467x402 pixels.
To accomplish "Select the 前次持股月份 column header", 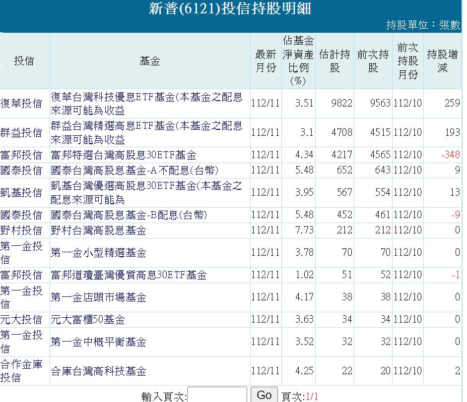I will [x=408, y=61].
